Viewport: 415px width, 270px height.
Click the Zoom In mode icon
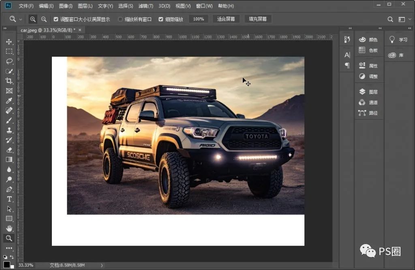coord(32,19)
